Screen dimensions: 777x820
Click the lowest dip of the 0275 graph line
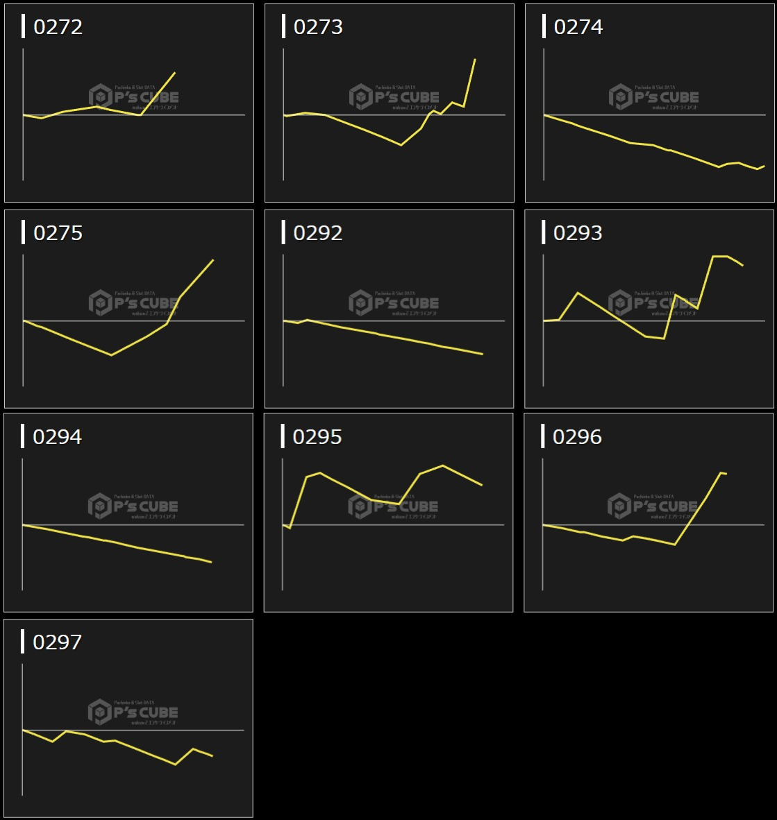tap(111, 355)
